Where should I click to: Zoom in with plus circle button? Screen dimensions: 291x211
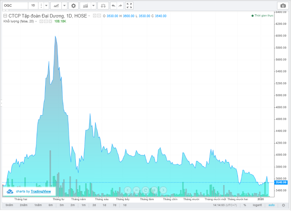(x=154, y=190)
